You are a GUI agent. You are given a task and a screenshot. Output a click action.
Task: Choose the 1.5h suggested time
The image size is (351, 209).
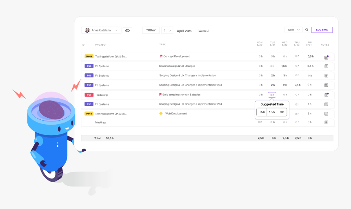click(272, 112)
